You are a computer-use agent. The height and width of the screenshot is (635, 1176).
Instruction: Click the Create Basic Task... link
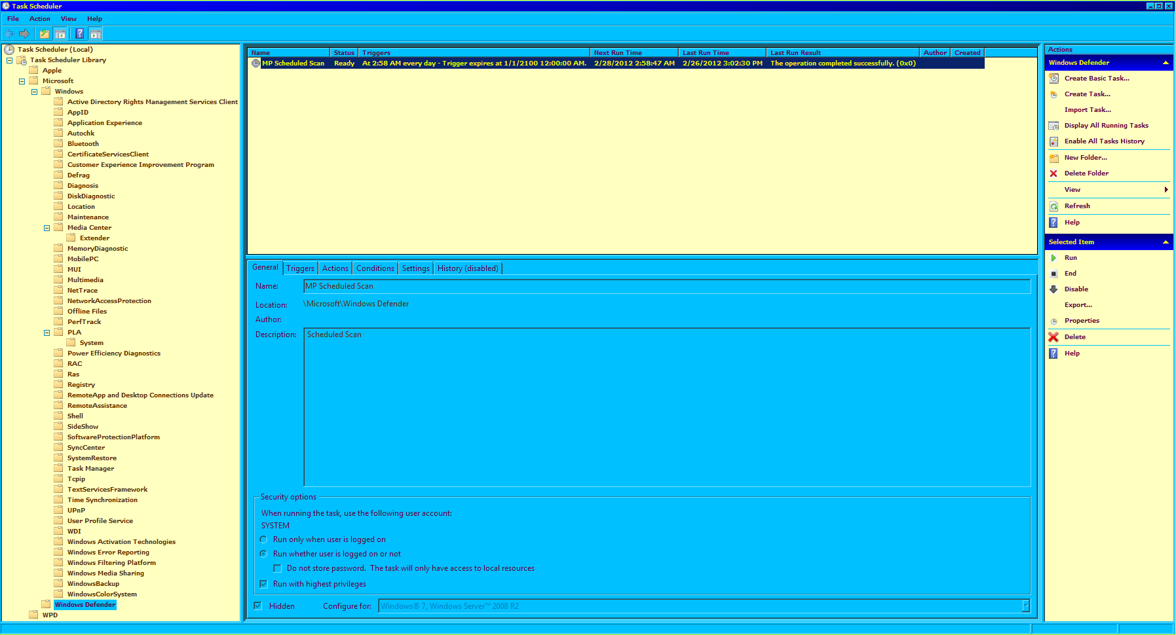coord(1097,79)
